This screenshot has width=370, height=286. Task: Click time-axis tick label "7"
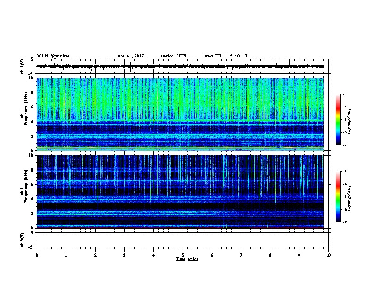pyautogui.click(x=241, y=255)
